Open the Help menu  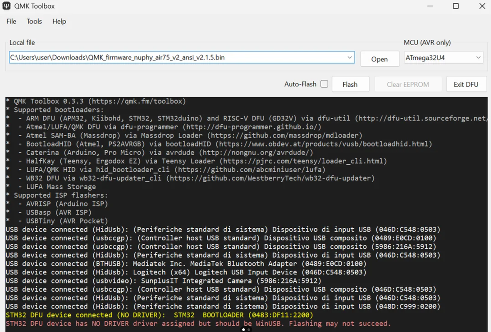59,21
